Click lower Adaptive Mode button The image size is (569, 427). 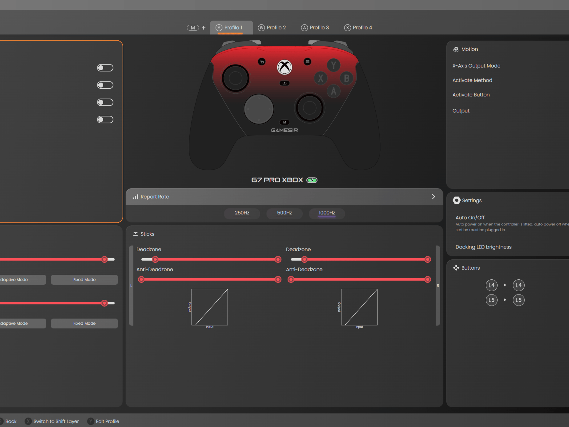coord(23,323)
